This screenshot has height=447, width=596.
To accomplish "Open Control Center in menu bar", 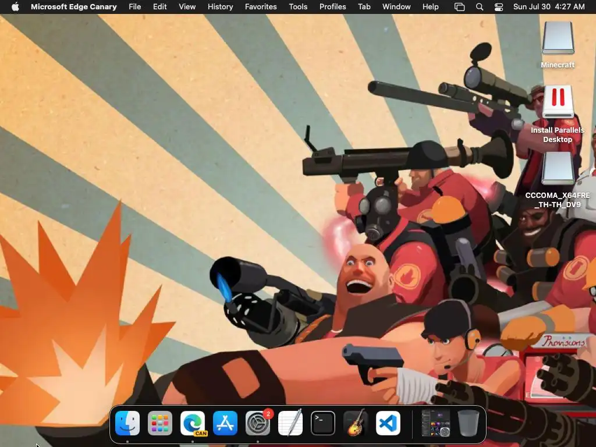I will coord(499,7).
